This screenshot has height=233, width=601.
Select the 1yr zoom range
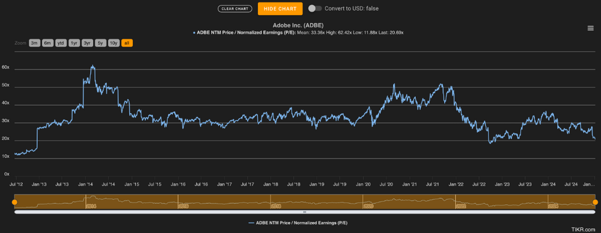pos(74,43)
